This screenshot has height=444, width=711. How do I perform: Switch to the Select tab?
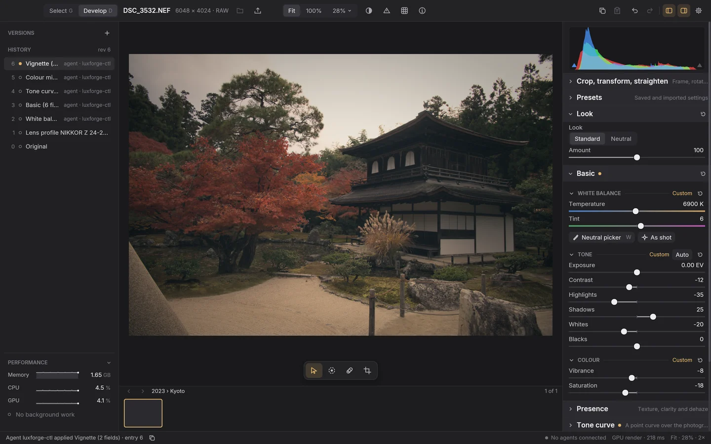pyautogui.click(x=61, y=11)
